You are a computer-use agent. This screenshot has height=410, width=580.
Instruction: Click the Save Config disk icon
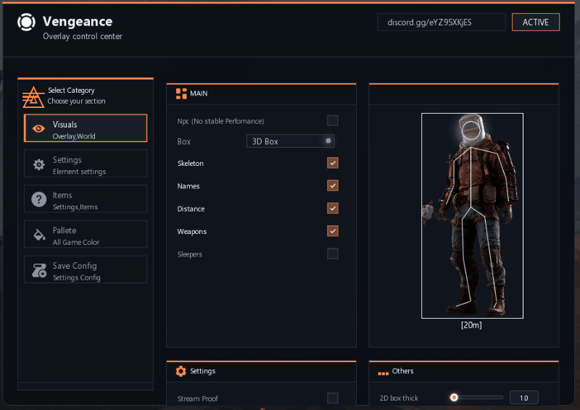click(39, 271)
